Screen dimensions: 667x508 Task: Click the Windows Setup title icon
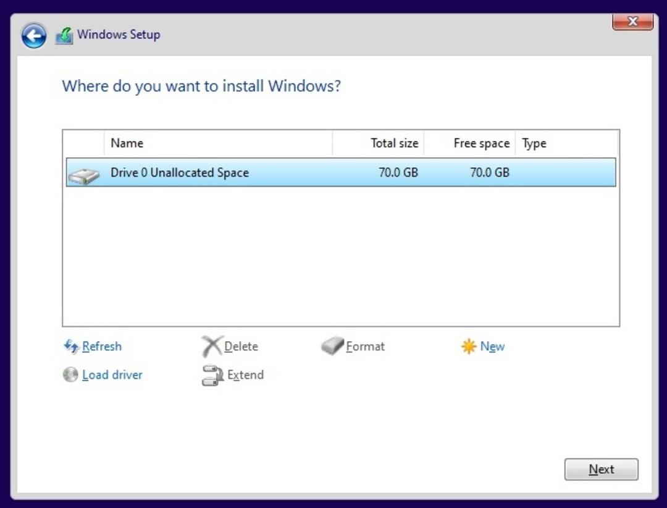click(64, 36)
